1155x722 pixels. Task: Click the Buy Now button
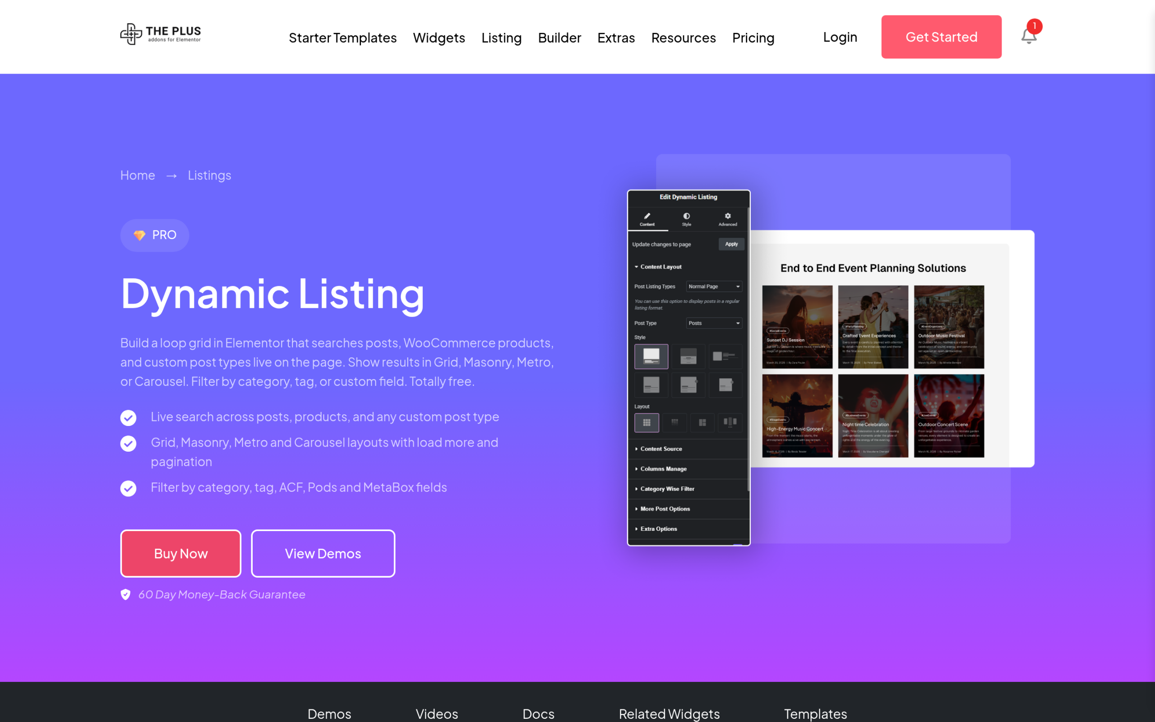pyautogui.click(x=181, y=553)
